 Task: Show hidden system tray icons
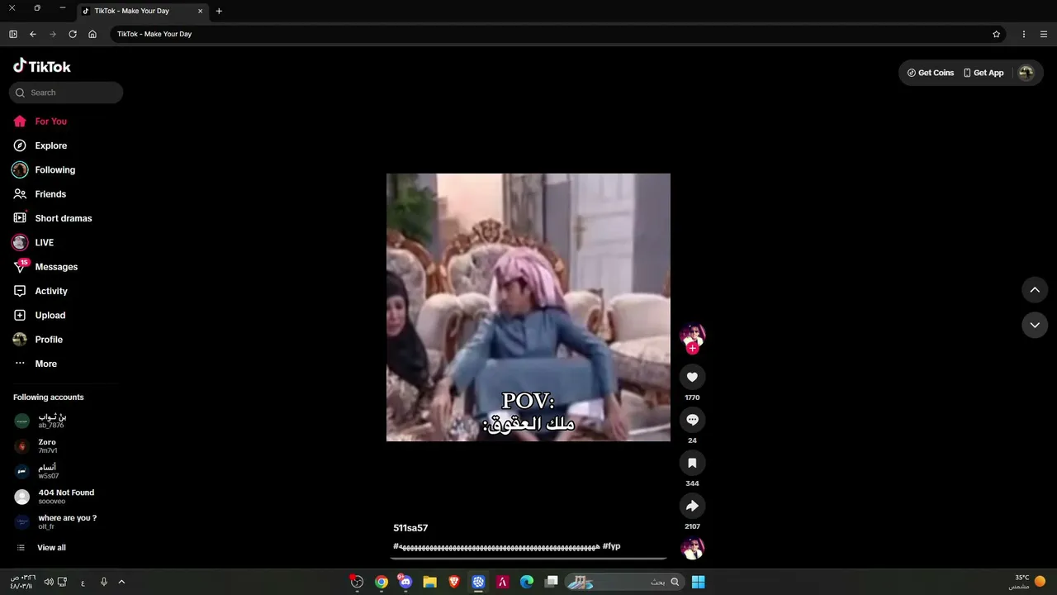pyautogui.click(x=121, y=582)
